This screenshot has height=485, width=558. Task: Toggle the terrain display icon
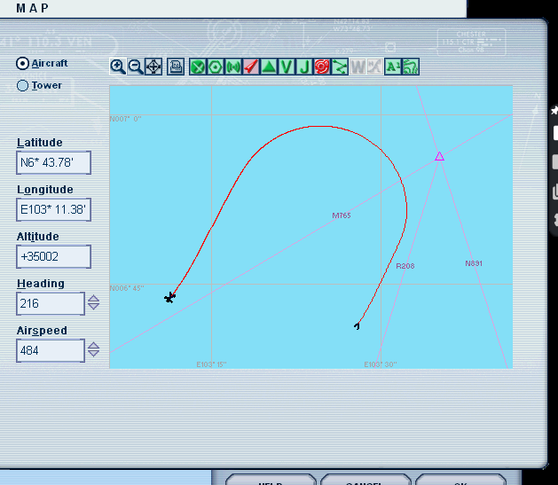tap(411, 66)
